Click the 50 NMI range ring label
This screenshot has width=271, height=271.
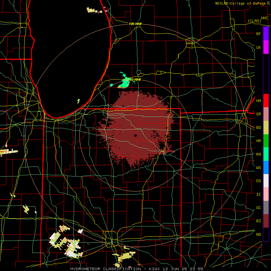click(x=135, y=79)
